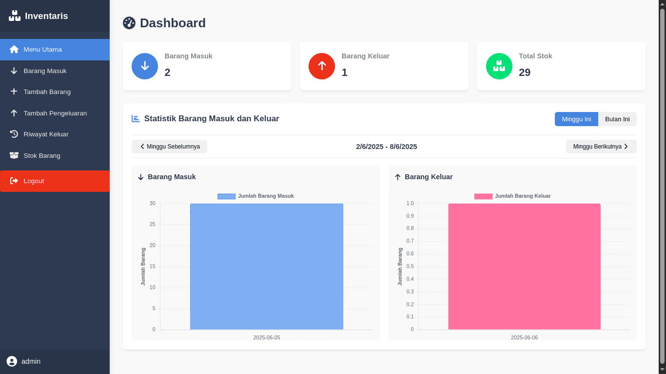Click the green Total Stok boxes icon
666x374 pixels.
pyautogui.click(x=499, y=66)
